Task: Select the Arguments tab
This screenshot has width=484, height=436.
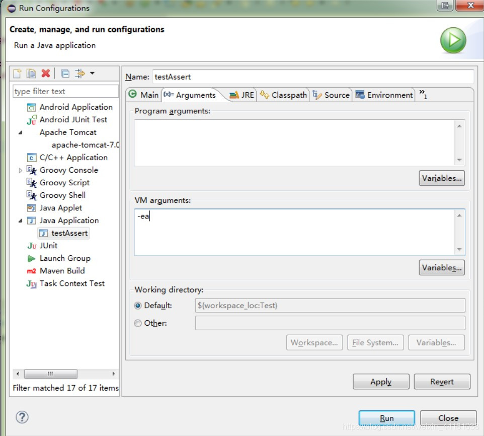Action: point(190,95)
